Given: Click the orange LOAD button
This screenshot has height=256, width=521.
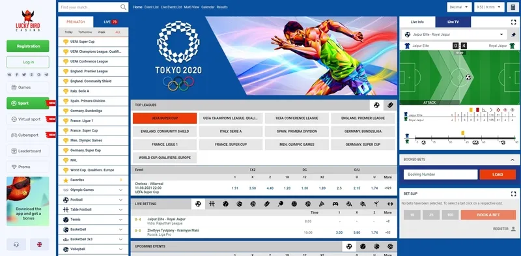Looking at the screenshot, I should coord(498,175).
